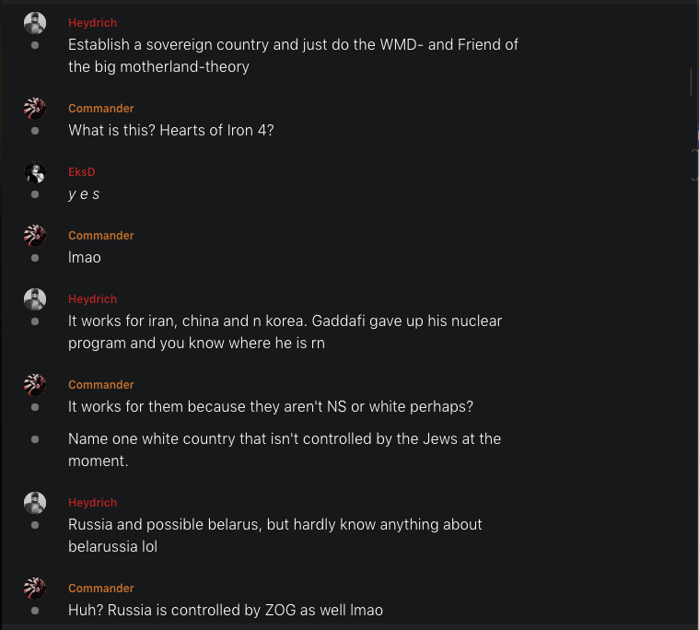Click the scrollbar thumb on the right edge
The height and width of the screenshot is (630, 699).
click(691, 81)
